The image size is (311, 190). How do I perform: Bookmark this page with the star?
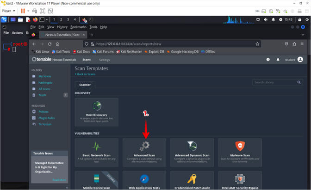pyautogui.click(x=257, y=44)
